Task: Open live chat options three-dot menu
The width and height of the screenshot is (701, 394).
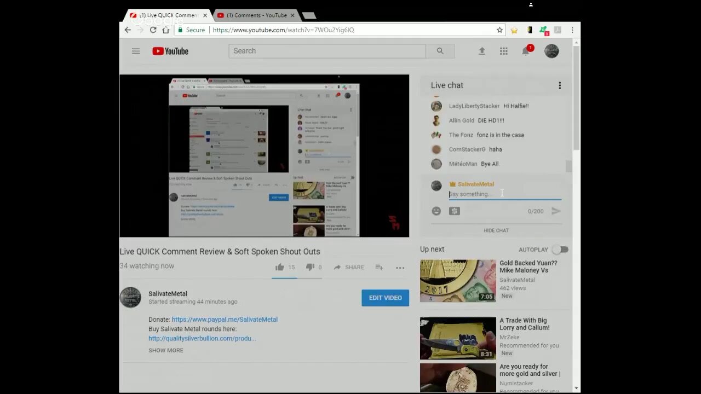Action: click(x=560, y=85)
